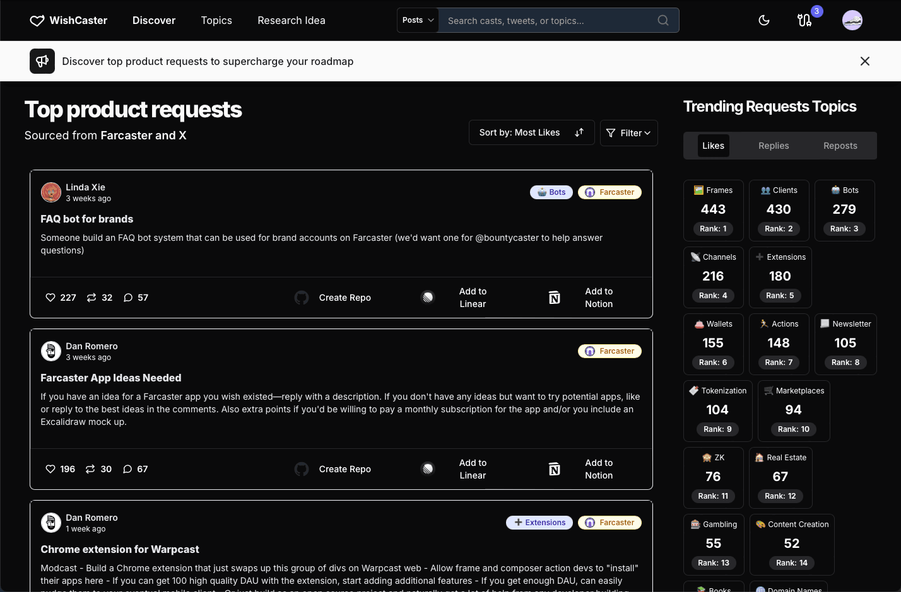Viewport: 901px width, 592px height.
Task: Click repost icon on FAQ bot post
Action: (91, 298)
